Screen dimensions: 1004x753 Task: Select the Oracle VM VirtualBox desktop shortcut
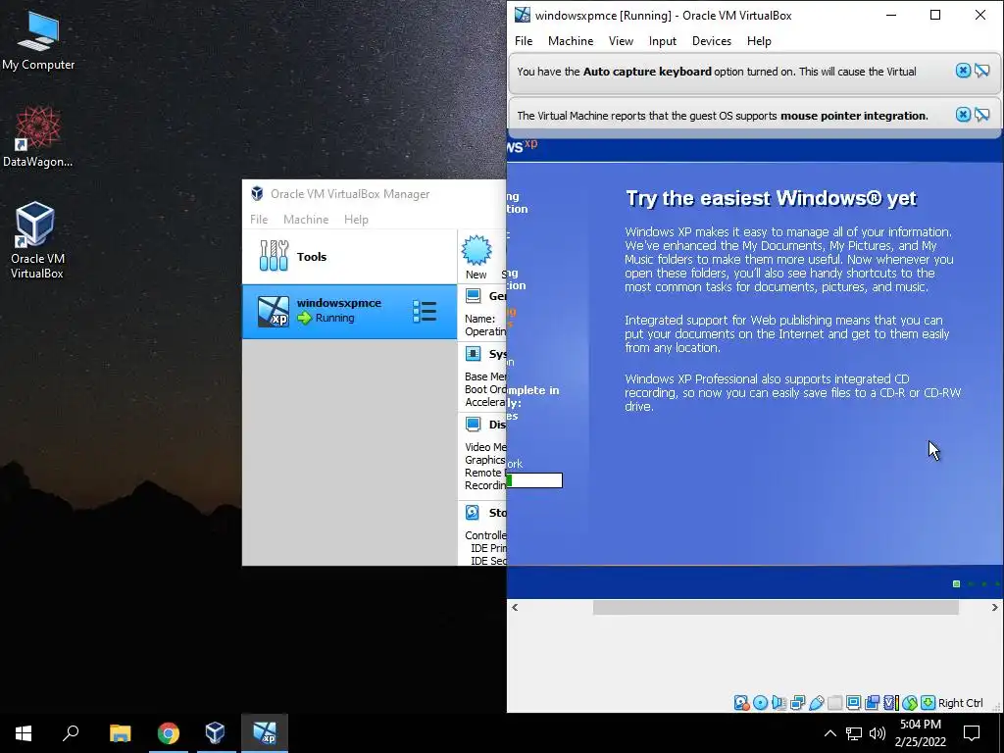coord(37,240)
